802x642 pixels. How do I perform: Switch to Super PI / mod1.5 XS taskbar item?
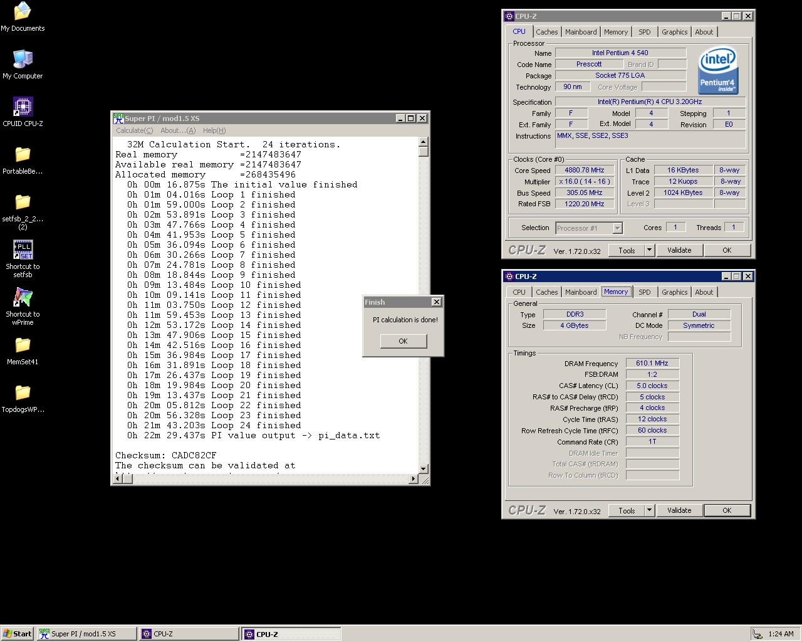86,634
